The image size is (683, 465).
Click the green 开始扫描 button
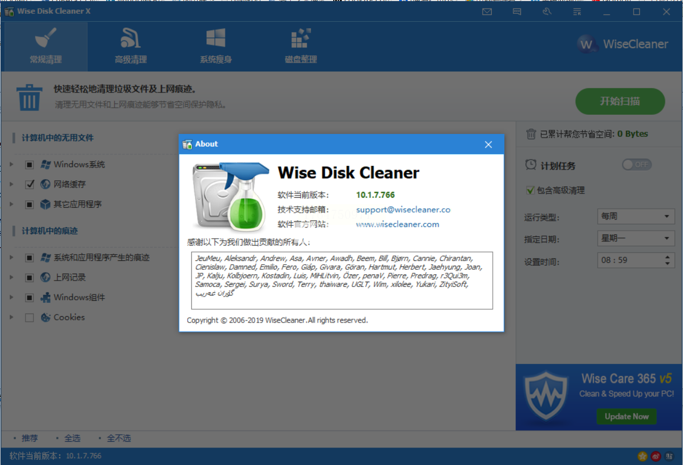pos(620,101)
